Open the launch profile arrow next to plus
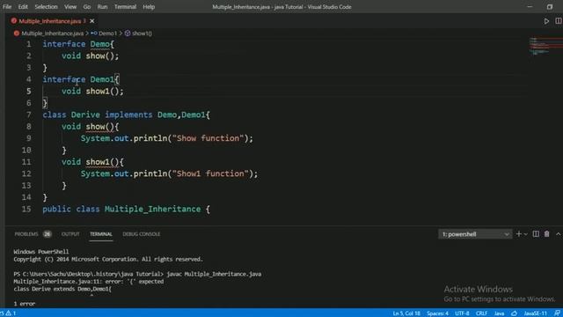Screen dimensions: 563x317 [526, 234]
